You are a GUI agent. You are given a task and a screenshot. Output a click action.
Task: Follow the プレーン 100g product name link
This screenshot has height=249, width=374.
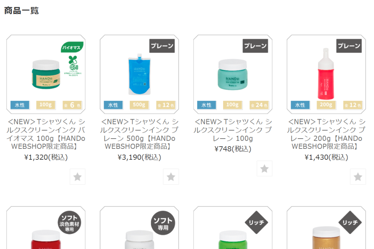click(233, 130)
